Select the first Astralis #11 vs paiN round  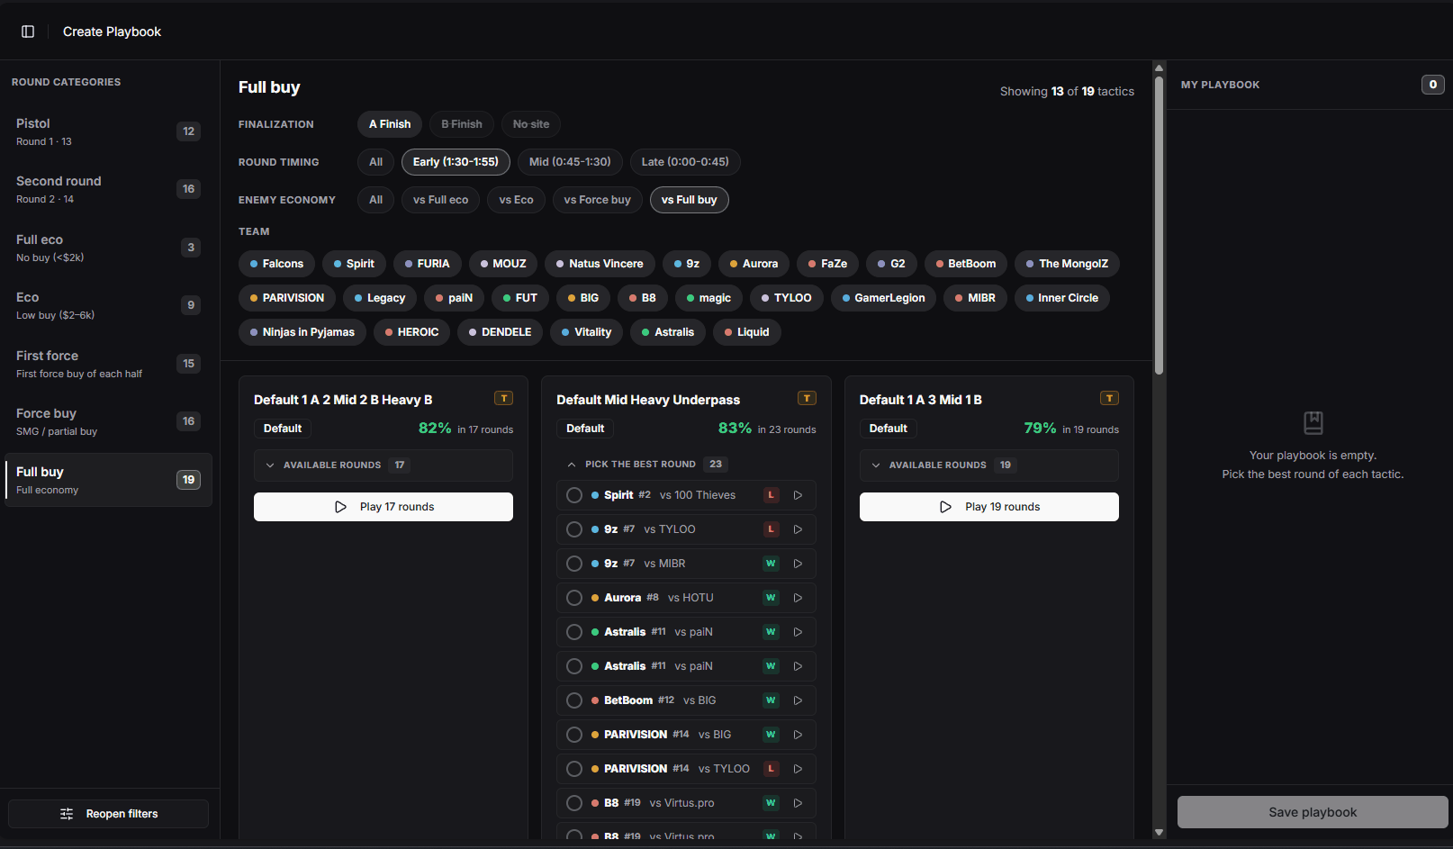tap(574, 632)
